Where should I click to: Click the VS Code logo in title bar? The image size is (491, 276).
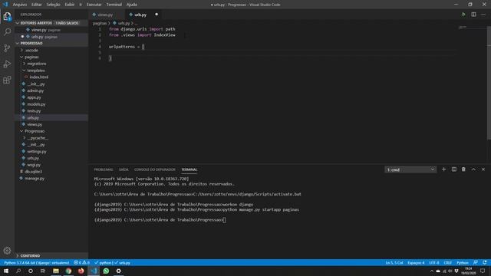pyautogui.click(x=5, y=5)
